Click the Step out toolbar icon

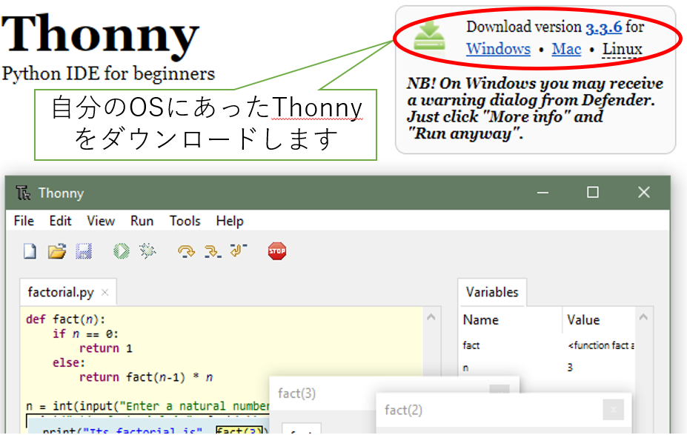click(x=239, y=250)
